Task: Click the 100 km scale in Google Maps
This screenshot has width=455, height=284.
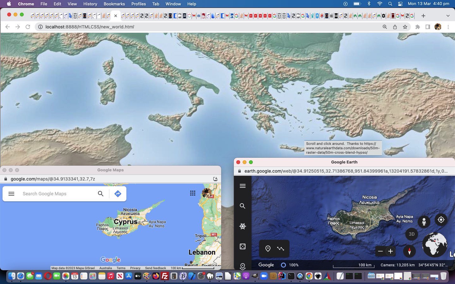Action: coord(192,268)
